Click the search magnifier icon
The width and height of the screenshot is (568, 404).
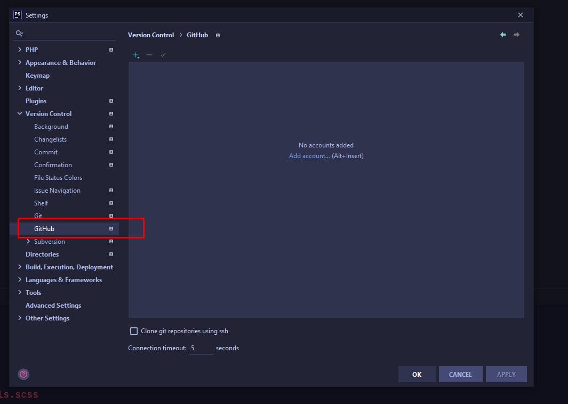pos(19,34)
